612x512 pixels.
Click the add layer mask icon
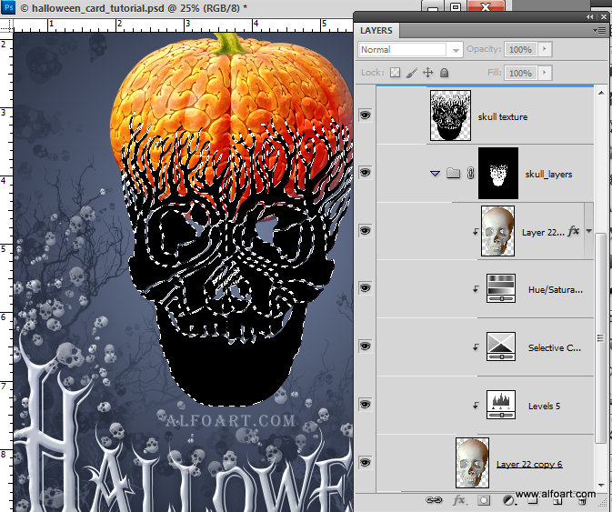point(484,500)
